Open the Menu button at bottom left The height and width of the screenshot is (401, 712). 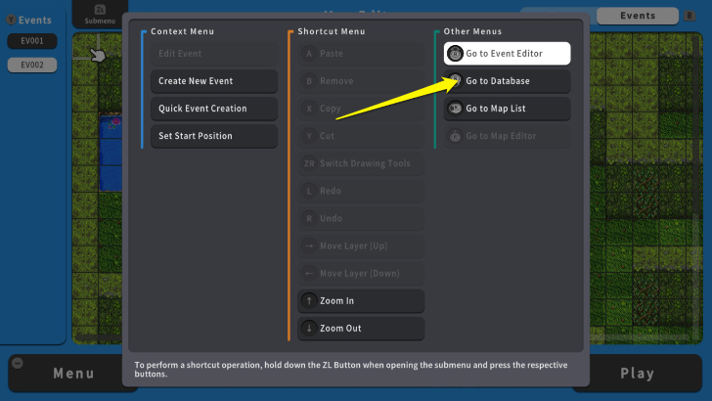(73, 374)
